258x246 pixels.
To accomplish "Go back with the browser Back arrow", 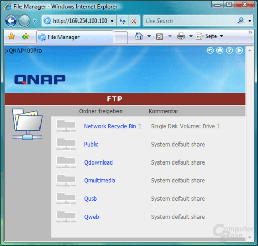I will [11, 21].
